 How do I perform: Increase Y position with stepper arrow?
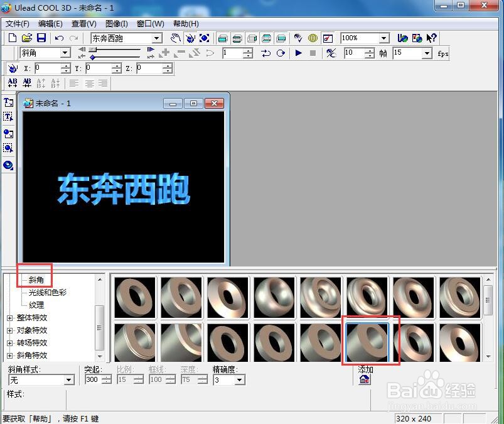[117, 65]
